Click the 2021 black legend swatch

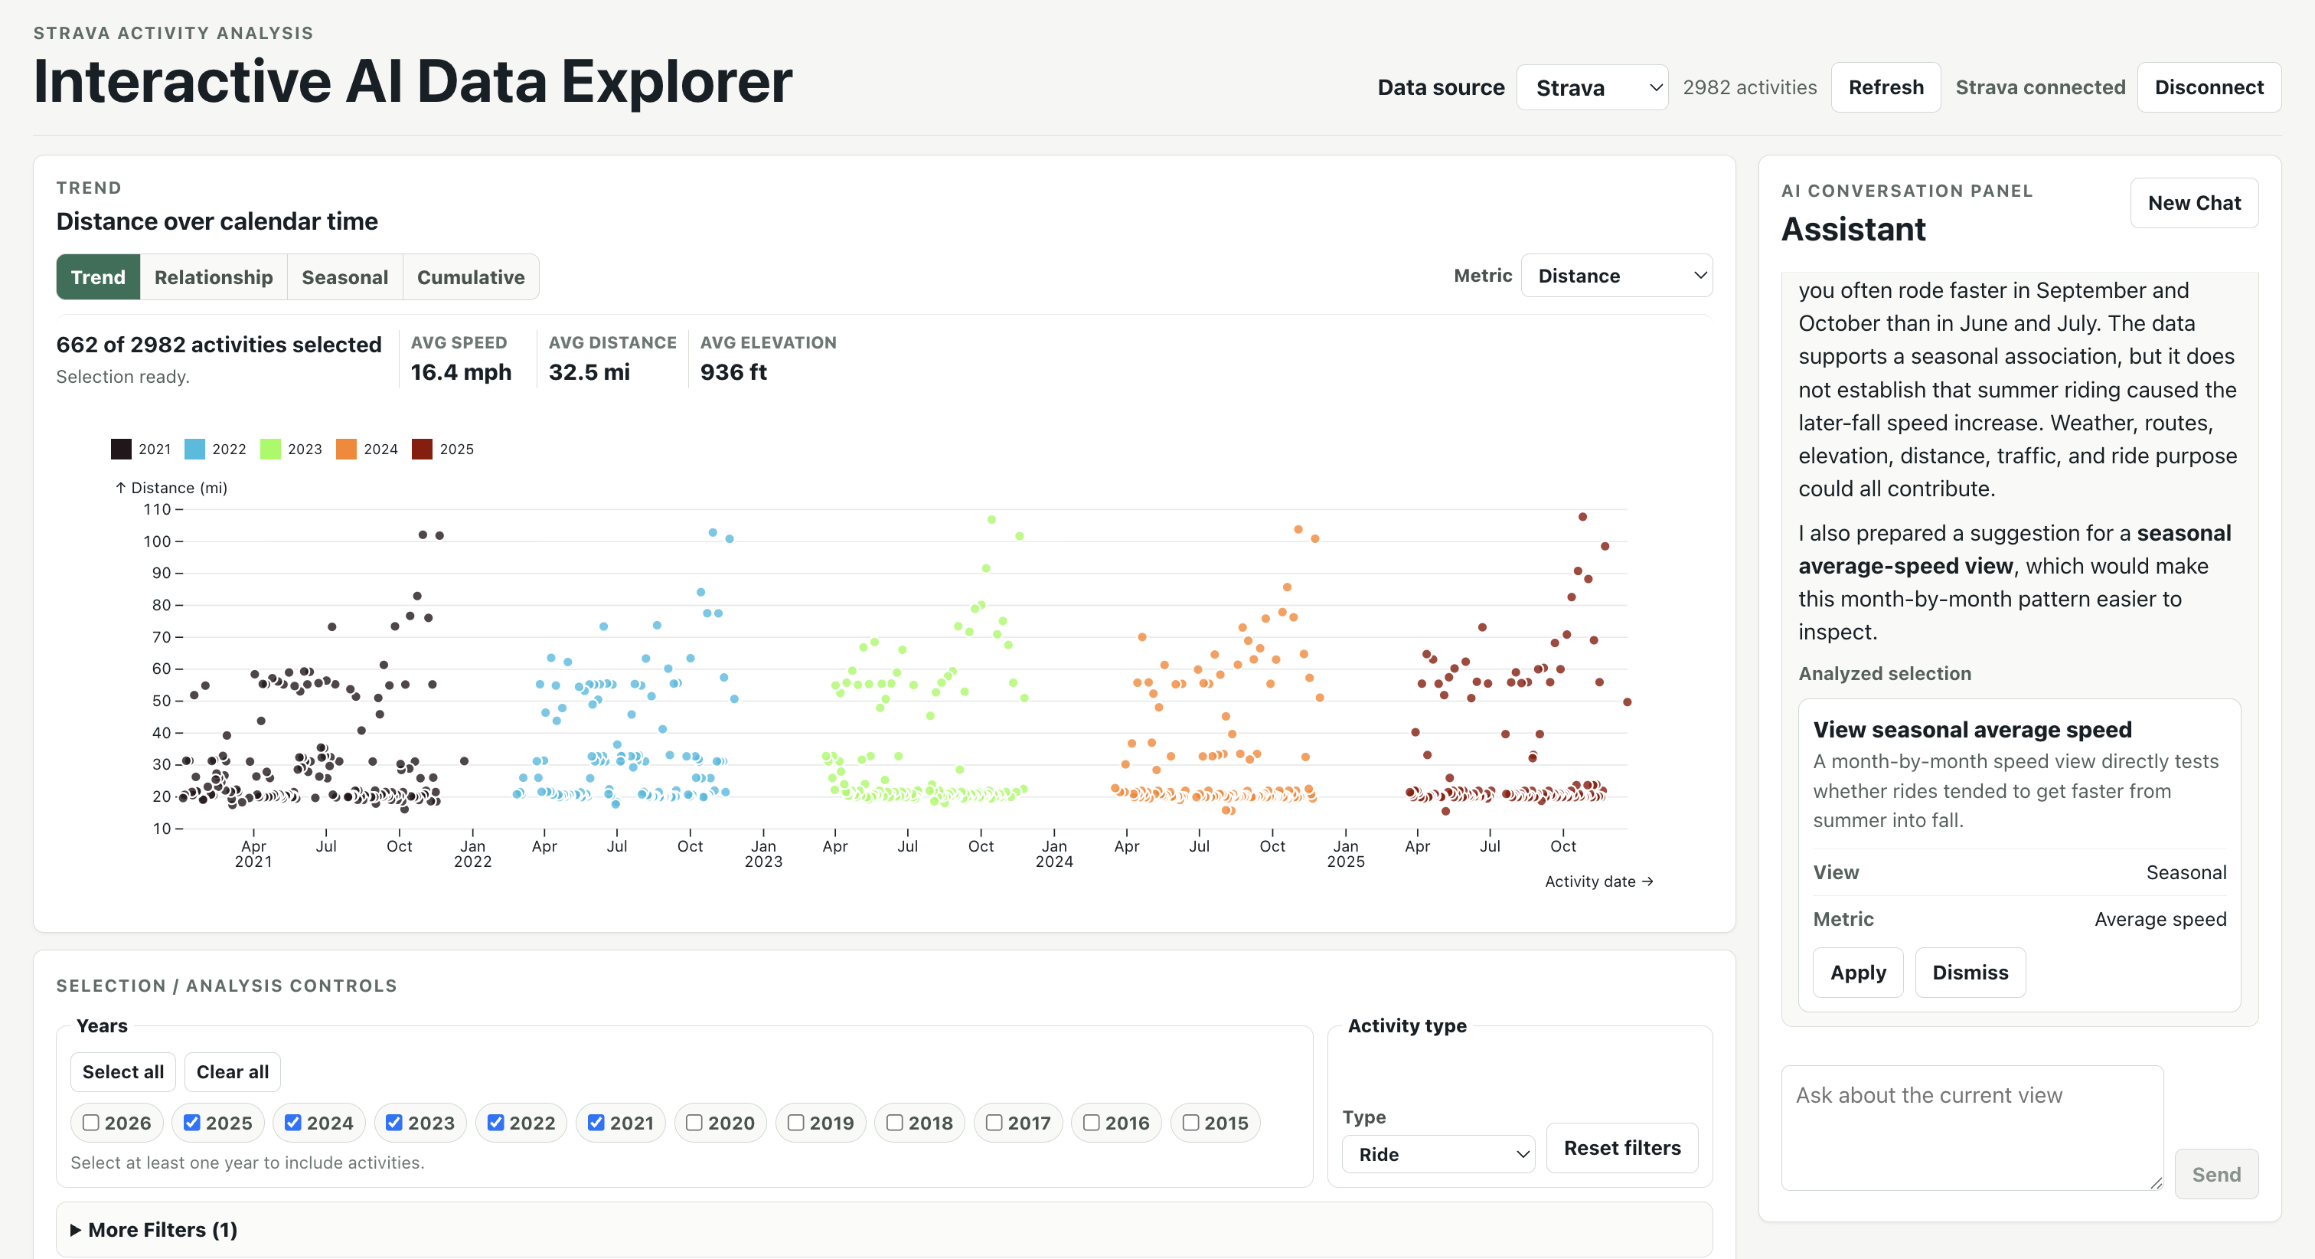120,449
